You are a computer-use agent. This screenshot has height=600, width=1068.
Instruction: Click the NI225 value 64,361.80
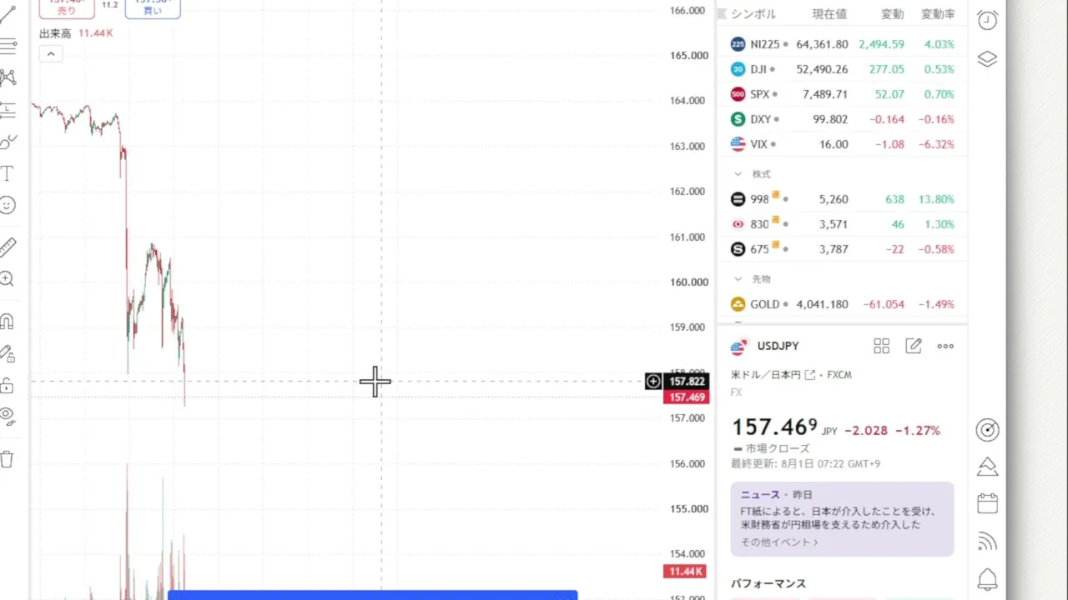click(822, 44)
